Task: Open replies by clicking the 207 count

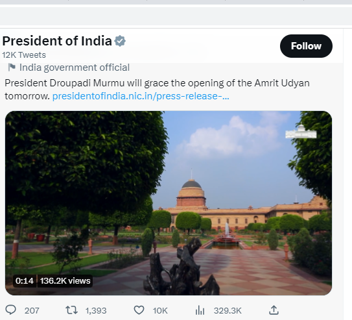Action: pyautogui.click(x=32, y=311)
